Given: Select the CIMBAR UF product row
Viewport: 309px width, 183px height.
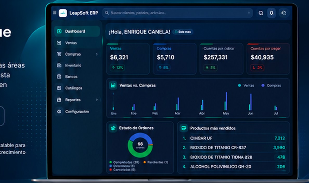Looking at the screenshot, I should tap(233, 138).
